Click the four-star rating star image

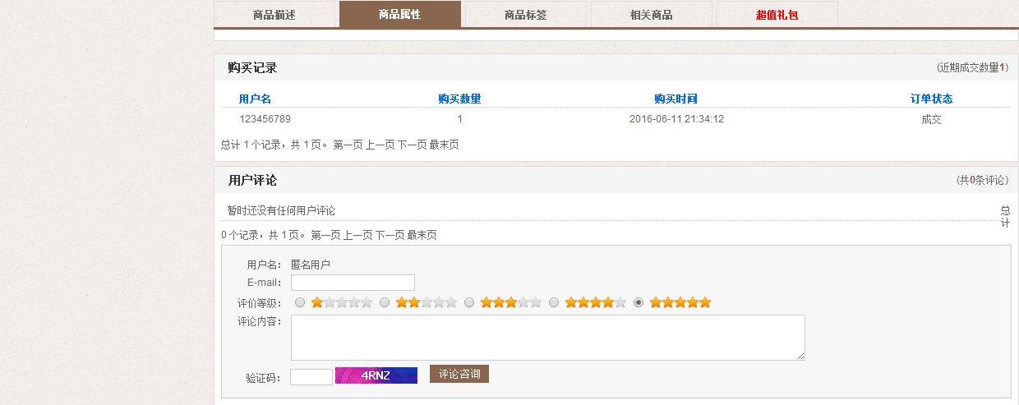pos(596,302)
